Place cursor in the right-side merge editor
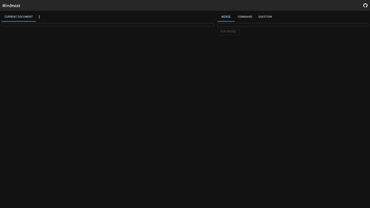The width and height of the screenshot is (370, 208). [x=293, y=25]
